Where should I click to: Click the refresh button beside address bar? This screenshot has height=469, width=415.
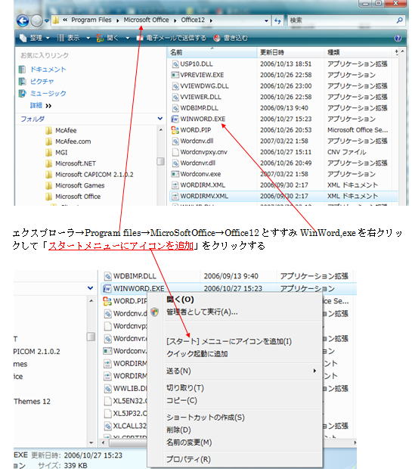tap(277, 20)
